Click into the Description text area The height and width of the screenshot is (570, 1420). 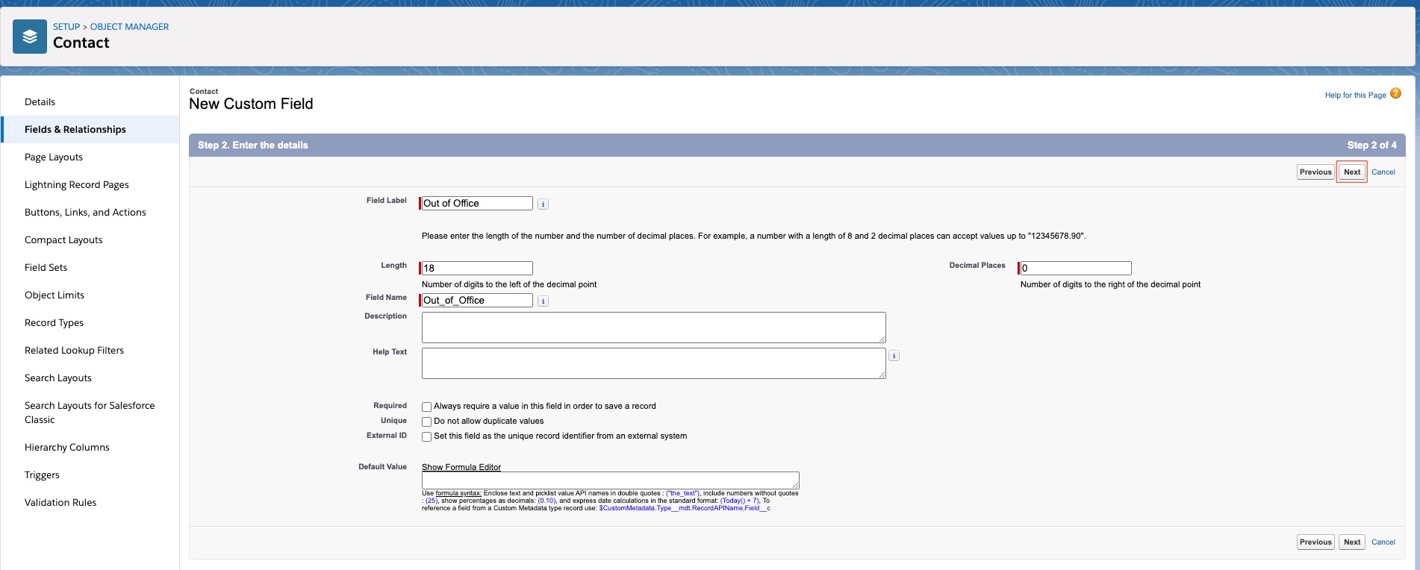(653, 328)
